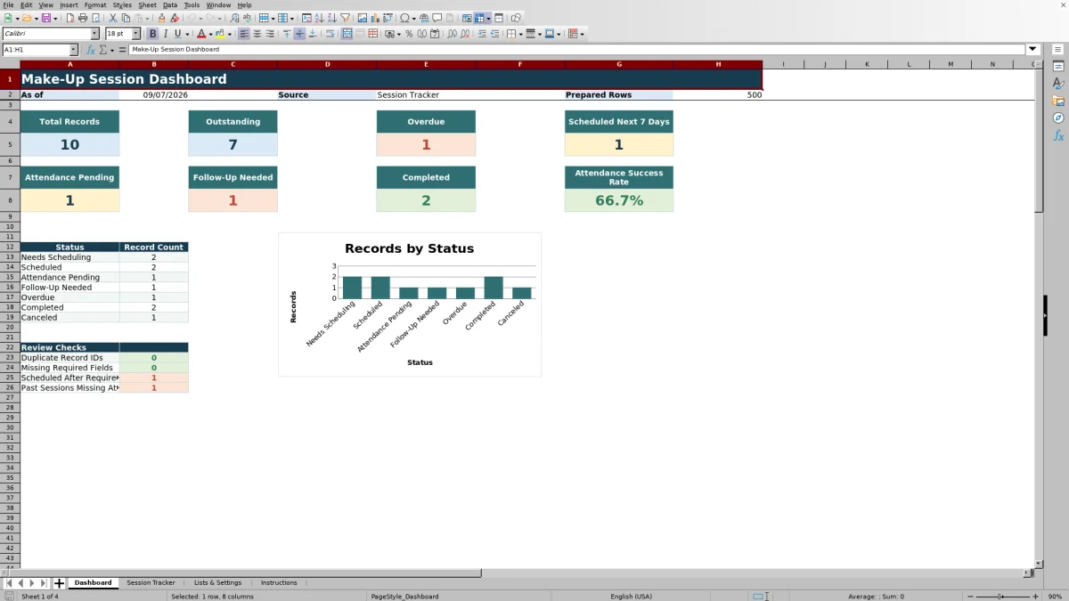Click the Cut scissors icon
This screenshot has width=1069, height=601.
(x=112, y=18)
